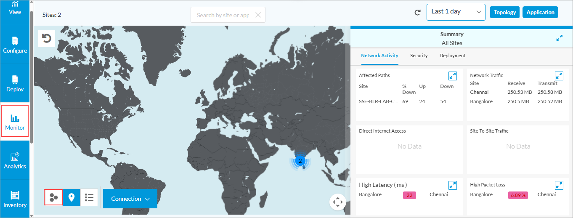Image resolution: width=573 pixels, height=218 pixels.
Task: Click the map reset undo icon
Action: click(x=47, y=39)
